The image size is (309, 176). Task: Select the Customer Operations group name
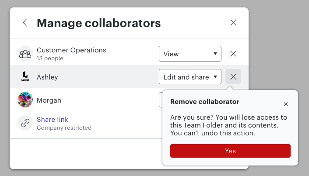tap(71, 50)
